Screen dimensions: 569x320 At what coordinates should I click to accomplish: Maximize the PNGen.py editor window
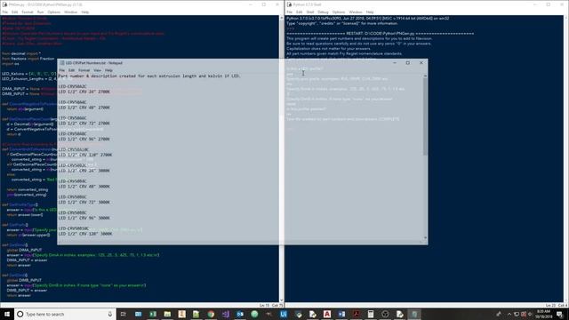pyautogui.click(x=264, y=4)
